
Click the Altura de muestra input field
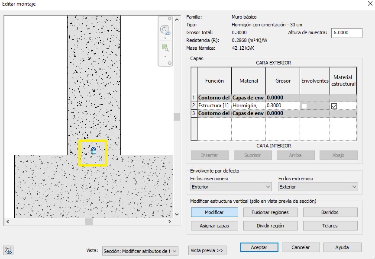point(346,33)
